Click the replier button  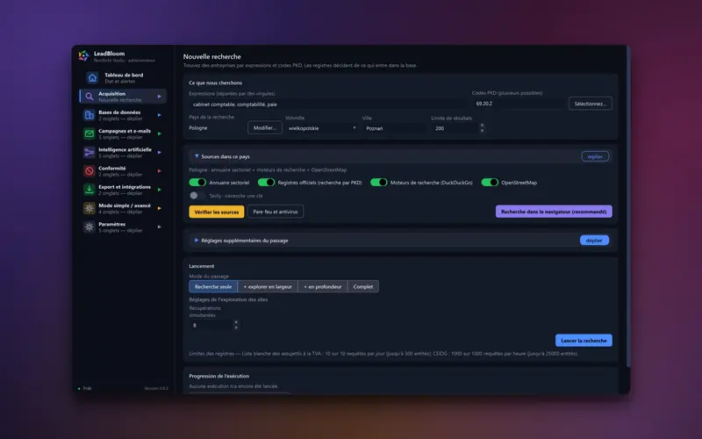(595, 156)
